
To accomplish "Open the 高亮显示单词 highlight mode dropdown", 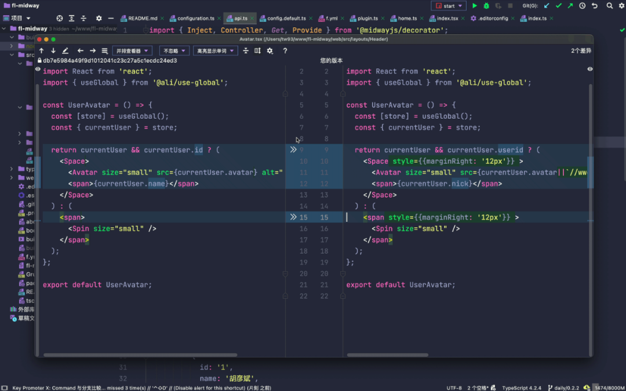I will pyautogui.click(x=216, y=50).
